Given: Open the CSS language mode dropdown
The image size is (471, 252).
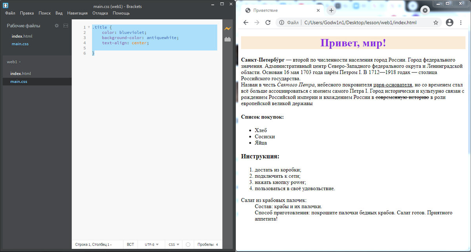Looking at the screenshot, I should (x=173, y=245).
